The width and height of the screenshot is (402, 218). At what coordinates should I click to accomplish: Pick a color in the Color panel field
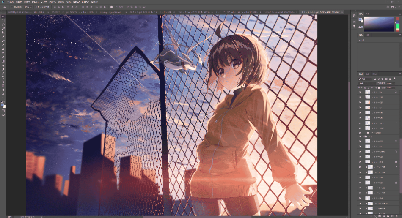coord(379,25)
